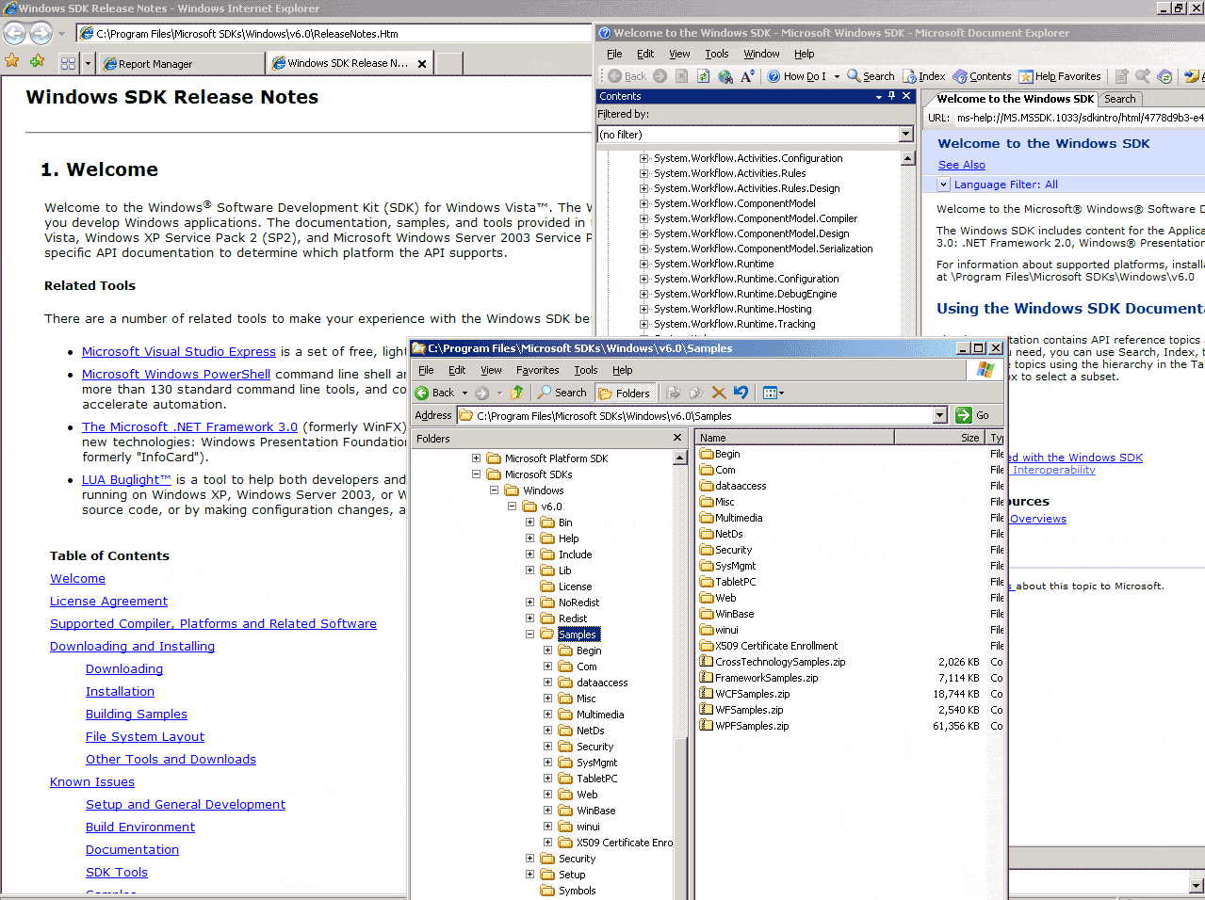Click the File System Layout link
The image size is (1205, 900).
[x=145, y=736]
